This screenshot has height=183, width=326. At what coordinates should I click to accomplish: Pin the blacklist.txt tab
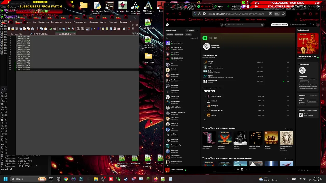[71, 34]
